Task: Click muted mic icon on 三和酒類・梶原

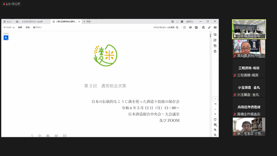Action: 235,75
